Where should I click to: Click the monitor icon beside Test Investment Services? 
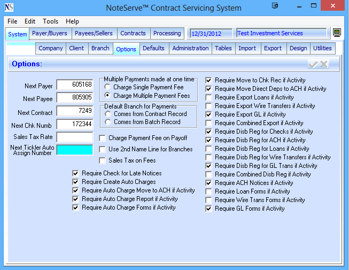337,33
